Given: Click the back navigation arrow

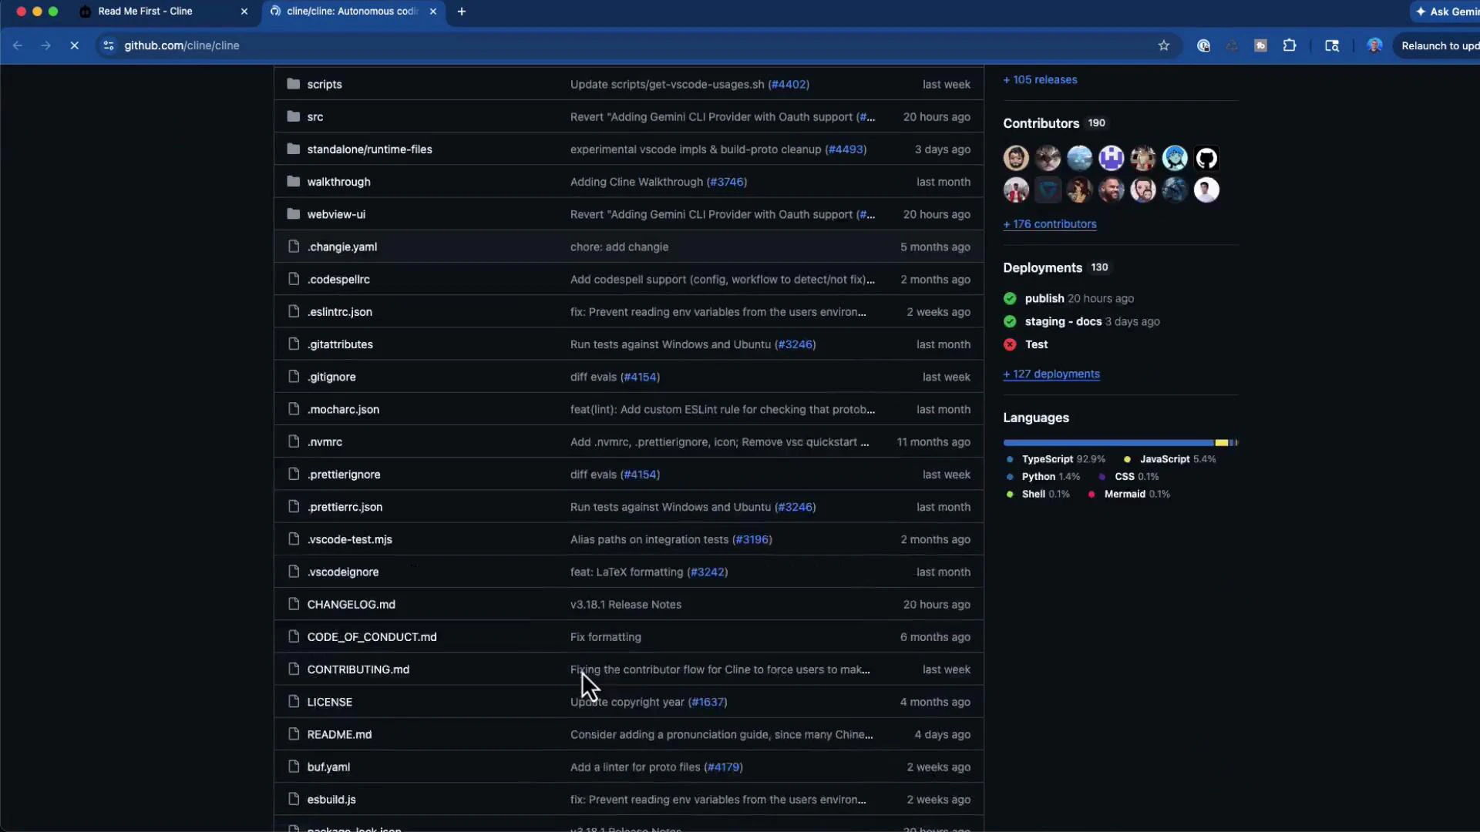Looking at the screenshot, I should pyautogui.click(x=17, y=45).
